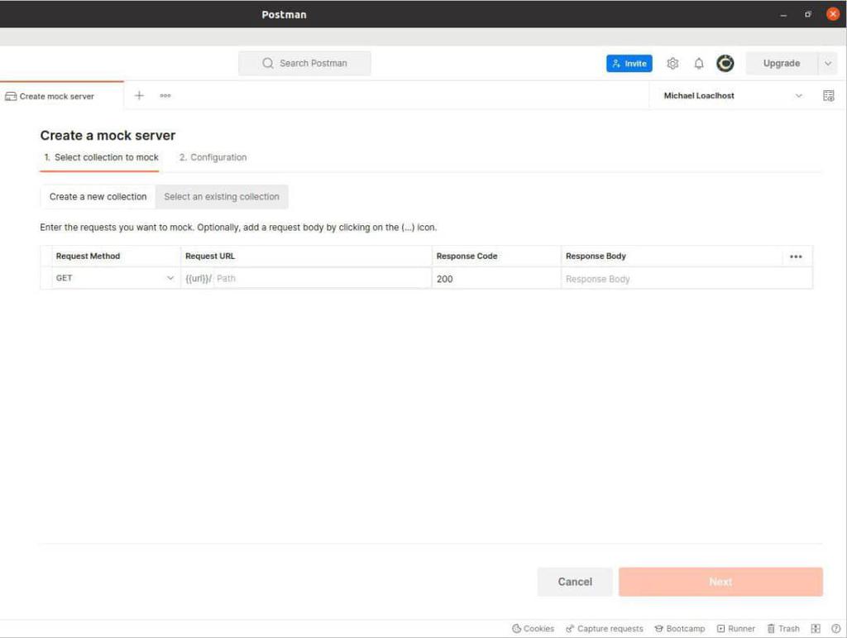Open the Runner
This screenshot has height=638, width=847.
pyautogui.click(x=735, y=628)
